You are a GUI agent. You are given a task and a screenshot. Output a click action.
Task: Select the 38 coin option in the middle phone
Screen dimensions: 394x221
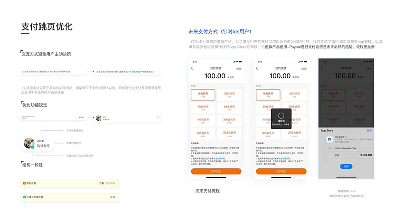[x=294, y=95]
